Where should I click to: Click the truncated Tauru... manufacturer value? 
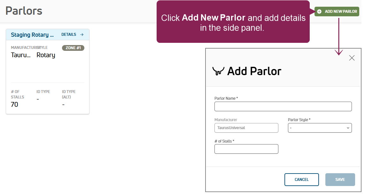21,55
